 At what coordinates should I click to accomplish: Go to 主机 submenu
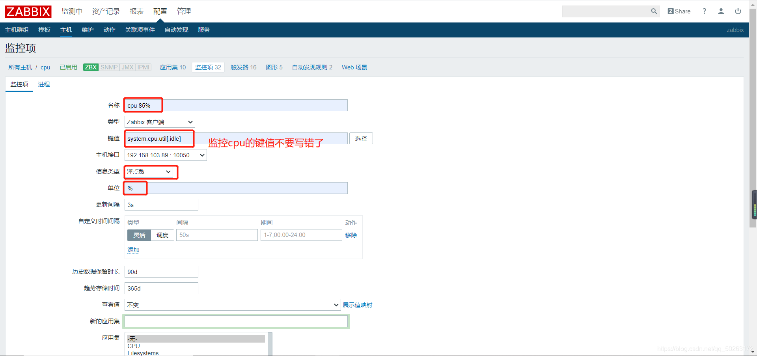(66, 30)
